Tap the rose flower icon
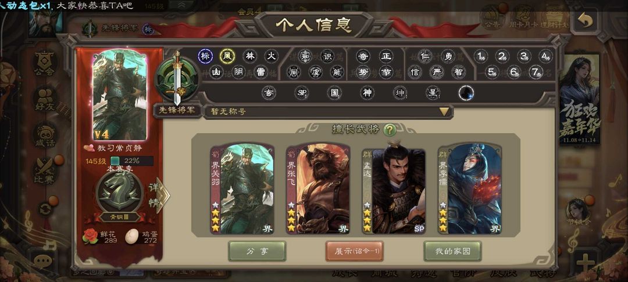The width and height of the screenshot is (628, 282). [x=90, y=236]
